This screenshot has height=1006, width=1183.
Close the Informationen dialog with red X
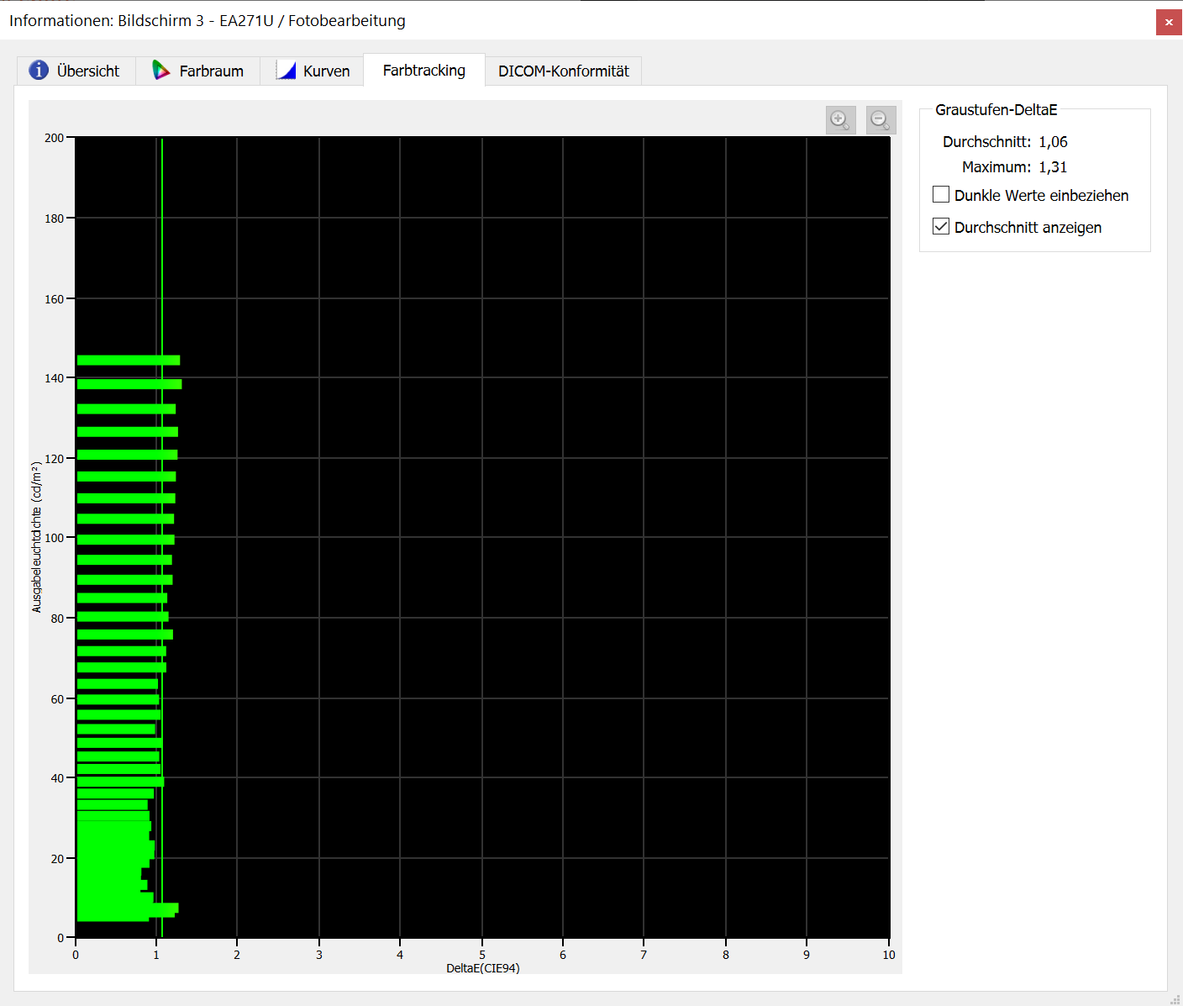click(1169, 22)
